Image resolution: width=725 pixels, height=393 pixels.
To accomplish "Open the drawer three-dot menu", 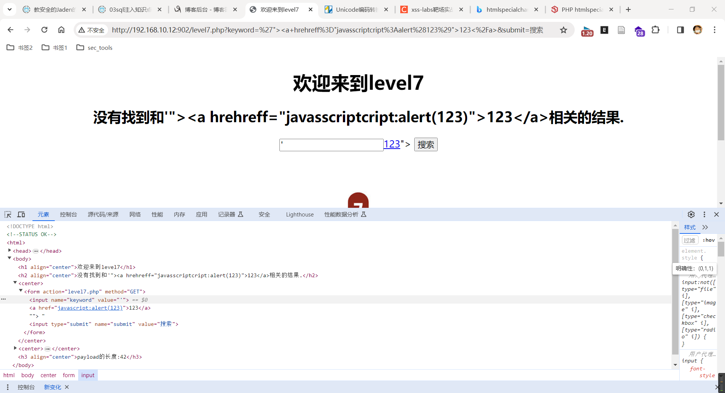I will (8, 387).
